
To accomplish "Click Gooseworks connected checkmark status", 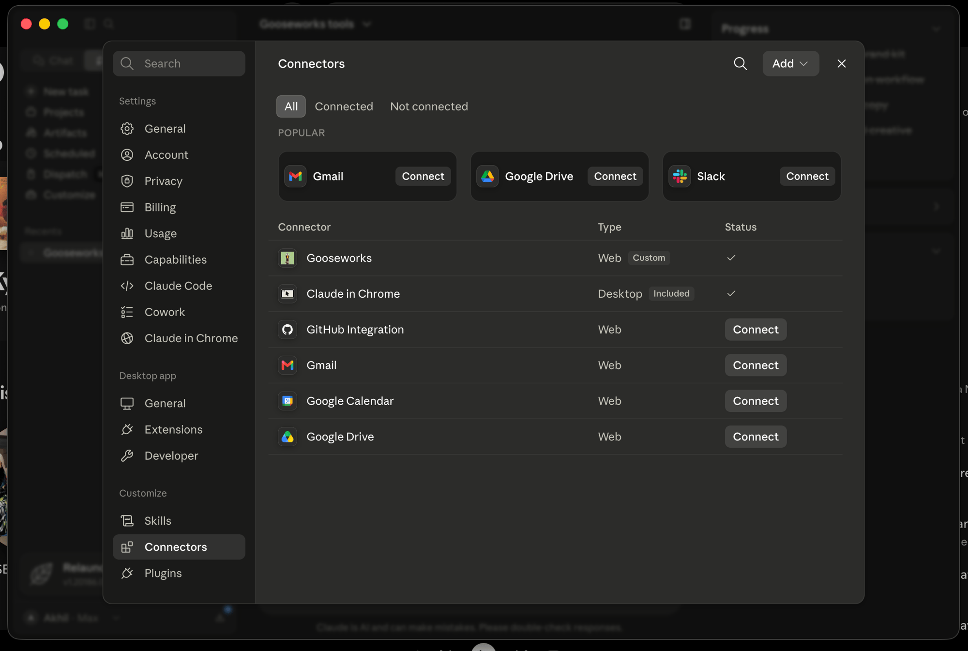I will [x=731, y=257].
